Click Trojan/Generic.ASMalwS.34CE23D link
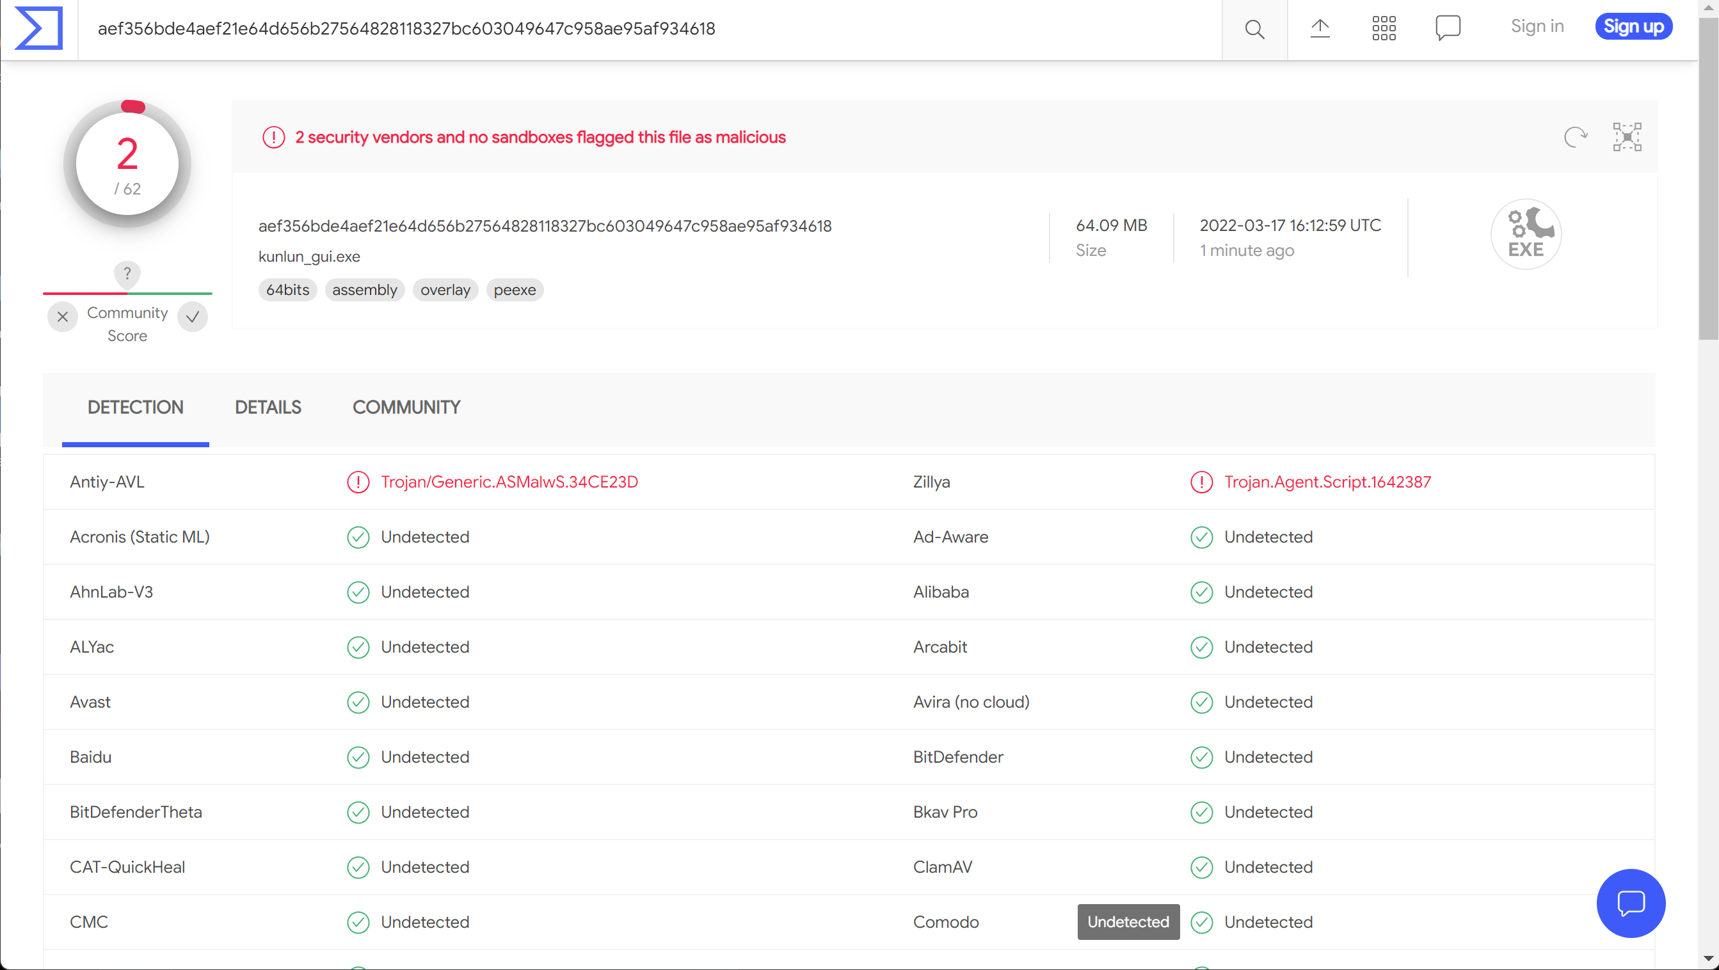Viewport: 1719px width, 970px height. click(508, 481)
